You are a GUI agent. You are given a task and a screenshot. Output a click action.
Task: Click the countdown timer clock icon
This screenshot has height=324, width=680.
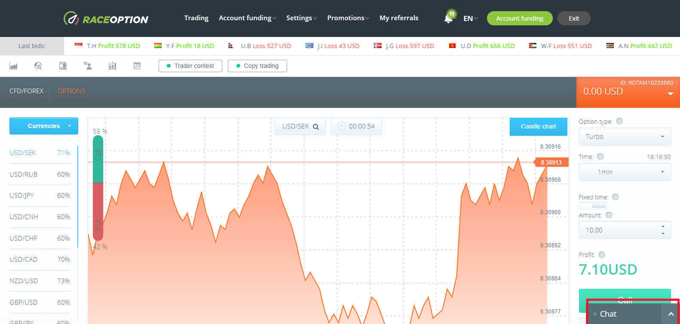(342, 126)
